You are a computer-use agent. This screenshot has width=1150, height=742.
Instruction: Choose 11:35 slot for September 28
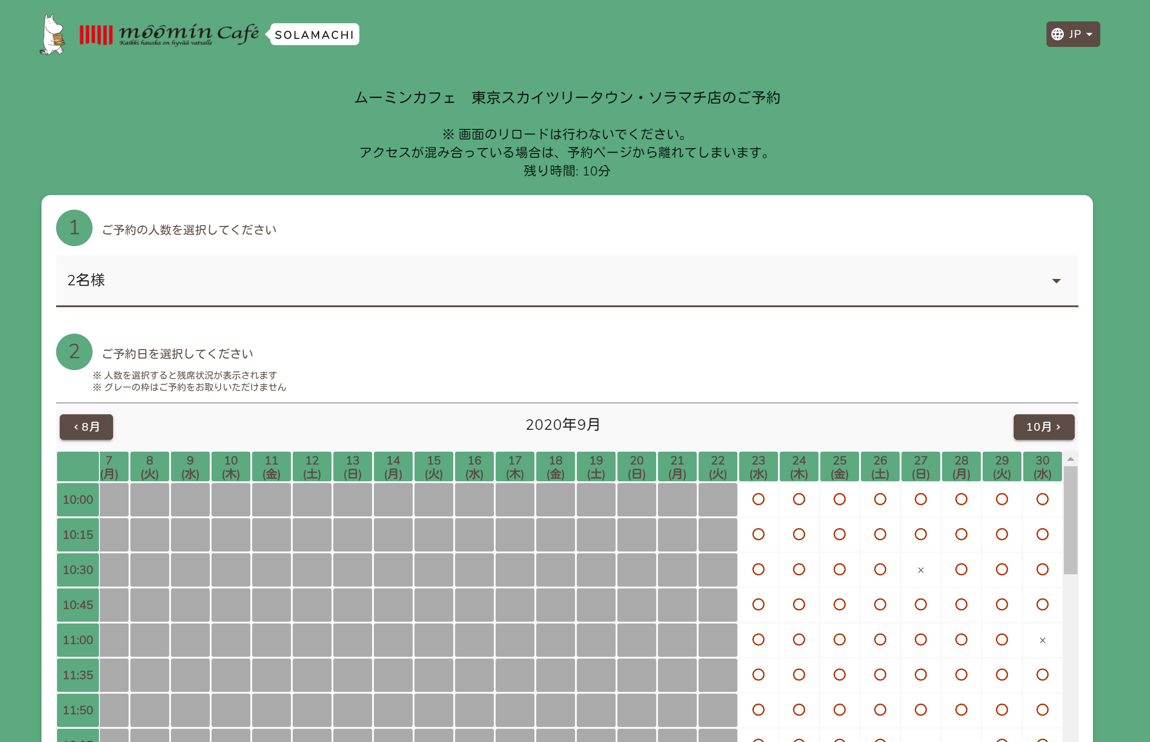point(962,675)
